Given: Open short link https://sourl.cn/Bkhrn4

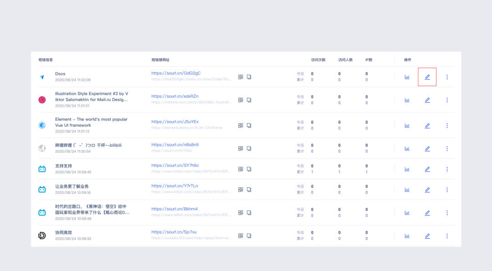Looking at the screenshot, I should [174, 209].
